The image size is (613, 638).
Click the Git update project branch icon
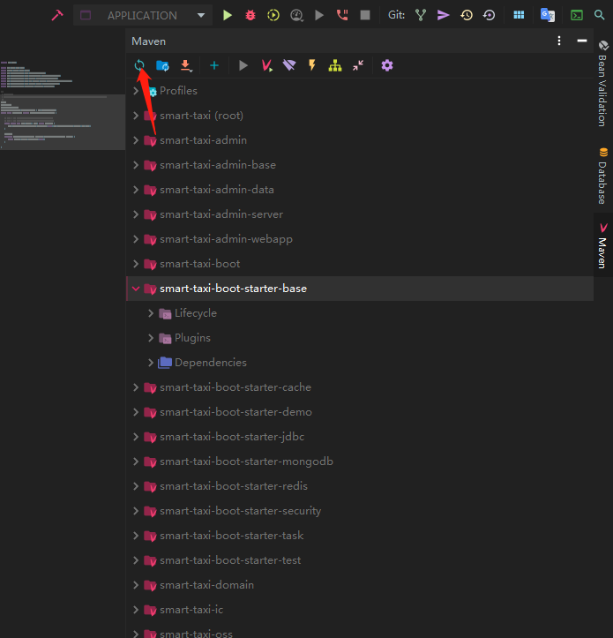pyautogui.click(x=421, y=16)
